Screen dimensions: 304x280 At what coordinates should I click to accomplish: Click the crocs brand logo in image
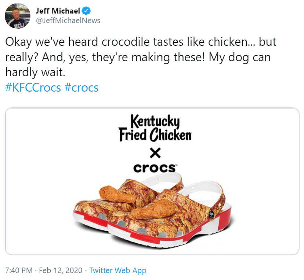(x=155, y=168)
